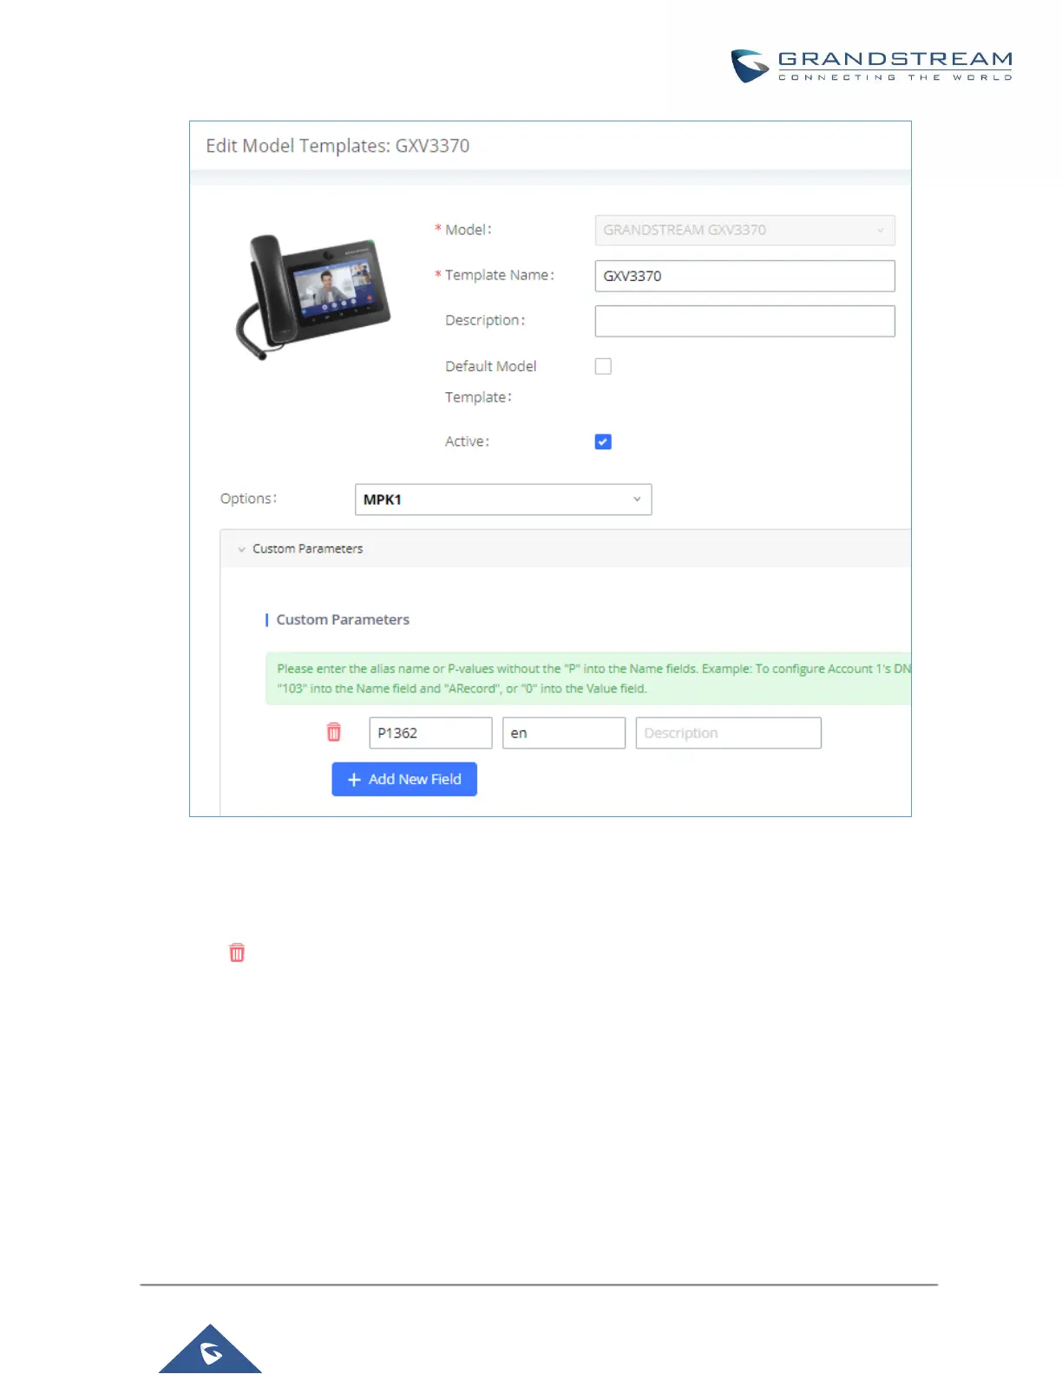Click the Edit Model Templates: GXV3370 title

coord(338,146)
